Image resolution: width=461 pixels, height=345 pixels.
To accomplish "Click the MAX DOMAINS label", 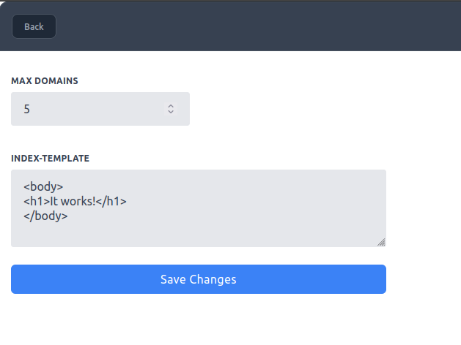I will click(x=45, y=80).
